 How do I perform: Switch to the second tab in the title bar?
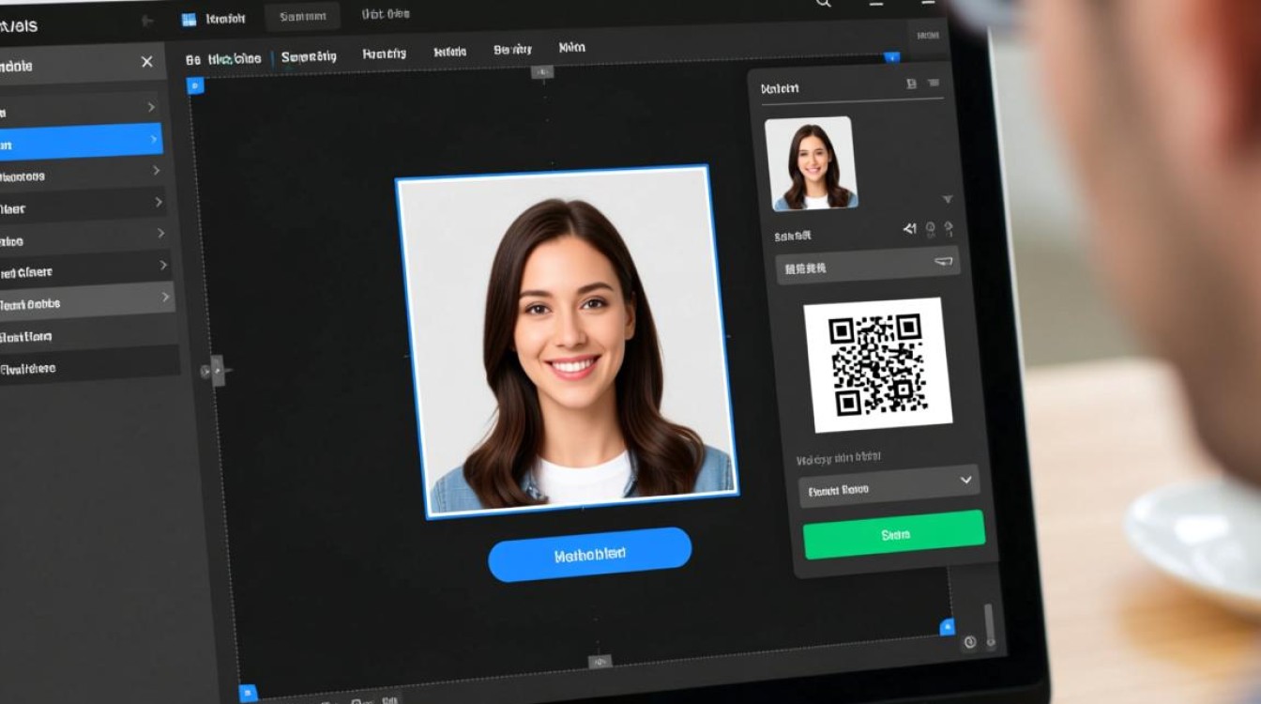(x=301, y=17)
